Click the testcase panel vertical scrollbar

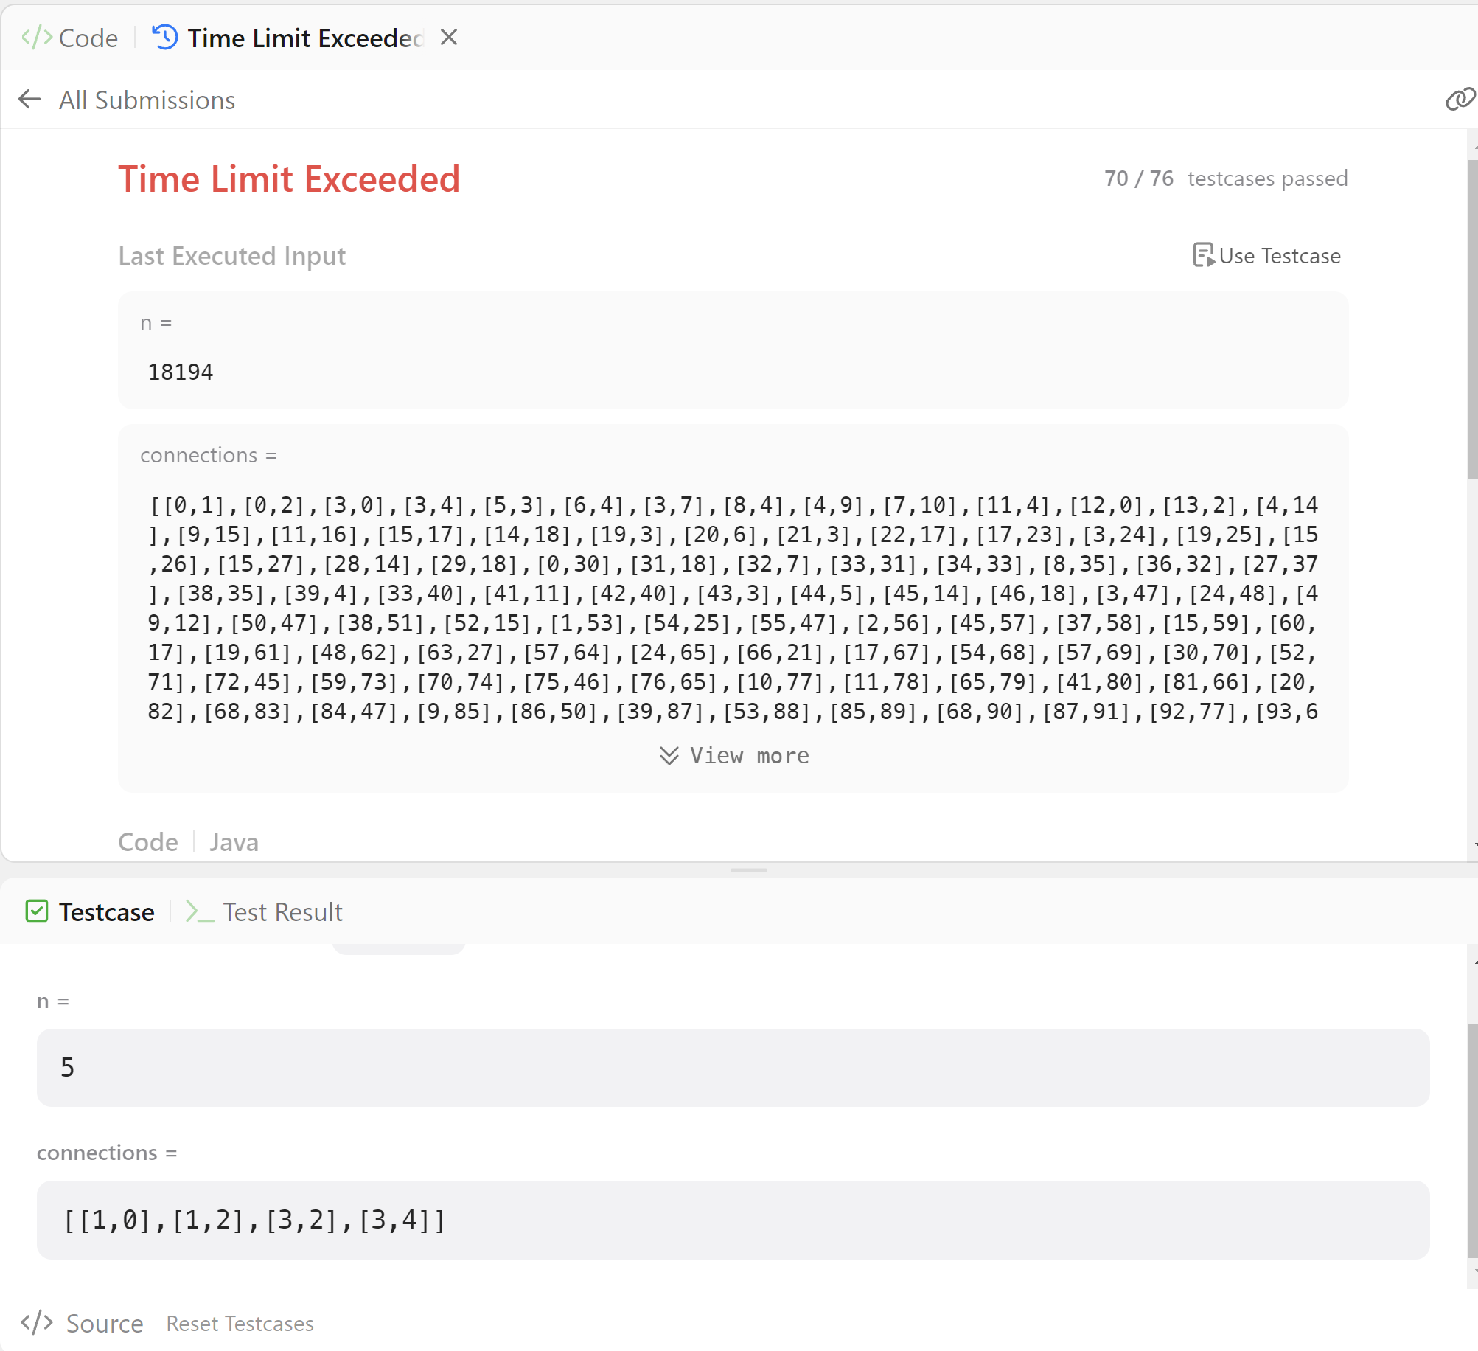1472,1140
